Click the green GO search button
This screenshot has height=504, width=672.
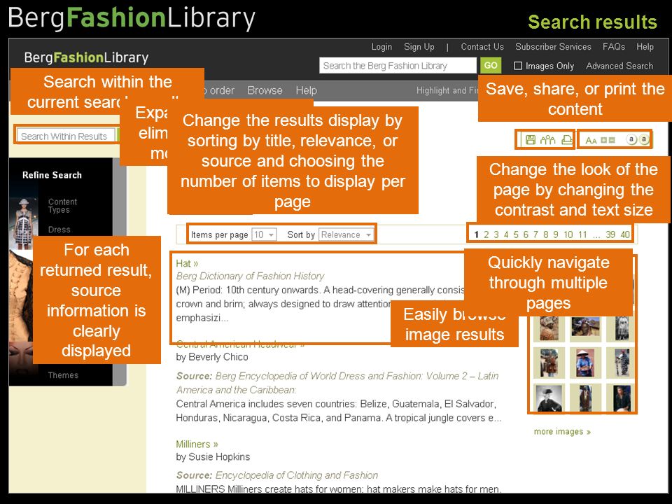(x=491, y=66)
